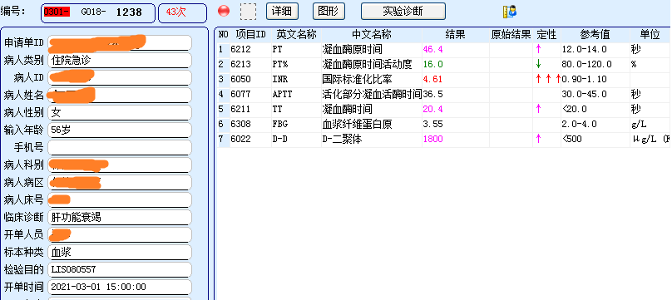Click the magenta up arrow for TT

click(539, 109)
